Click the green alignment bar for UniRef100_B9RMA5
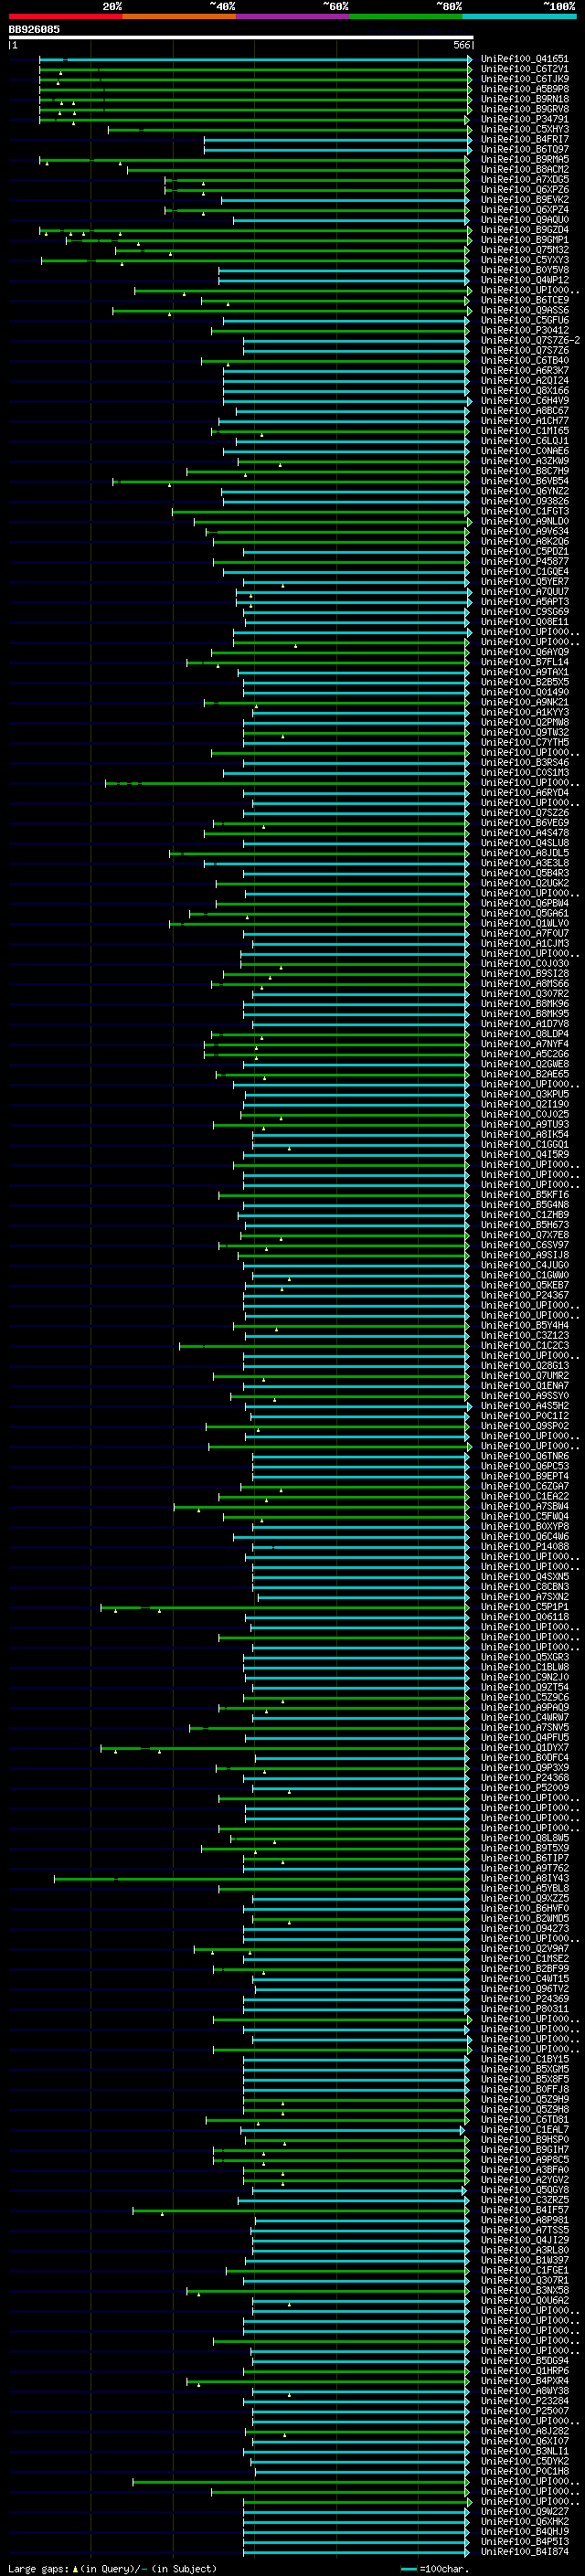This screenshot has width=585, height=2576. [253, 160]
